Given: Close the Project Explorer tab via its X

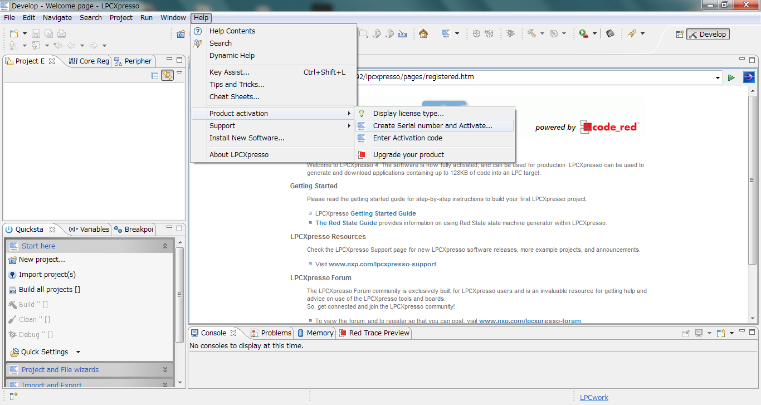Looking at the screenshot, I should coord(52,61).
